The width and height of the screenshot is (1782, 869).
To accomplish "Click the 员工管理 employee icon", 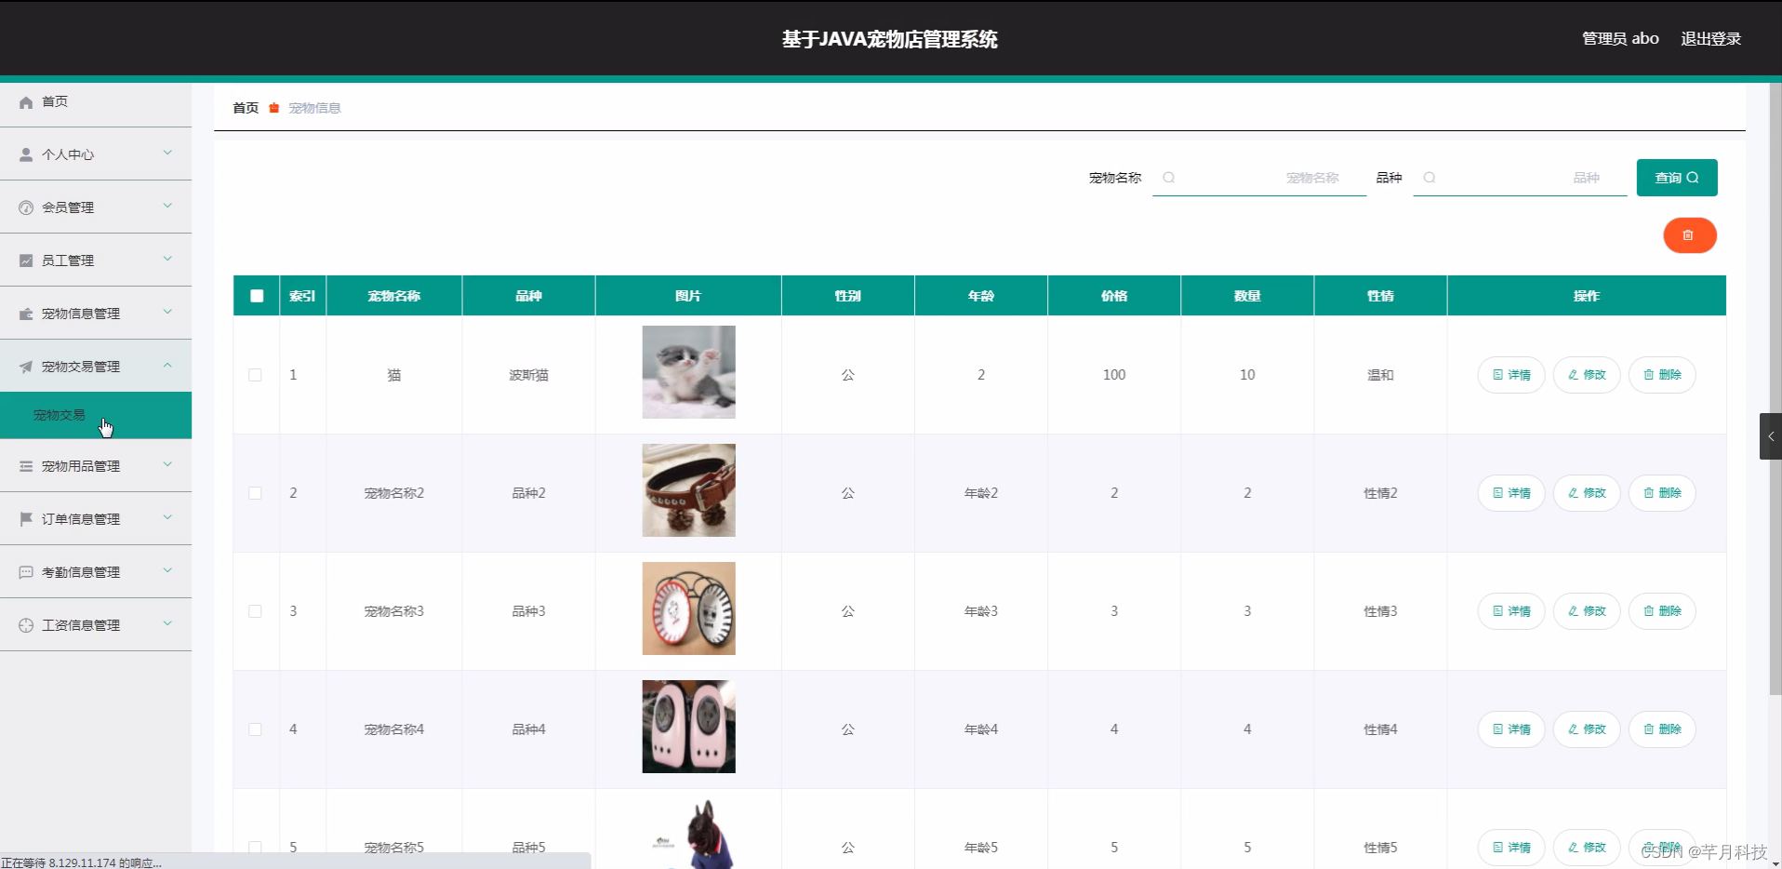I will point(25,261).
